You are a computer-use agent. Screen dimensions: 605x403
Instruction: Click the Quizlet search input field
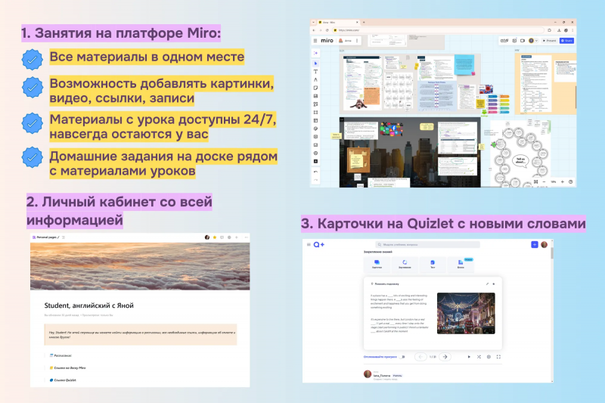tap(427, 244)
